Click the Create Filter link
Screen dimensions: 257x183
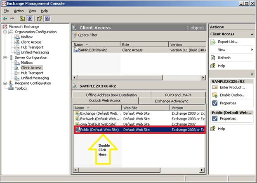pos(88,35)
